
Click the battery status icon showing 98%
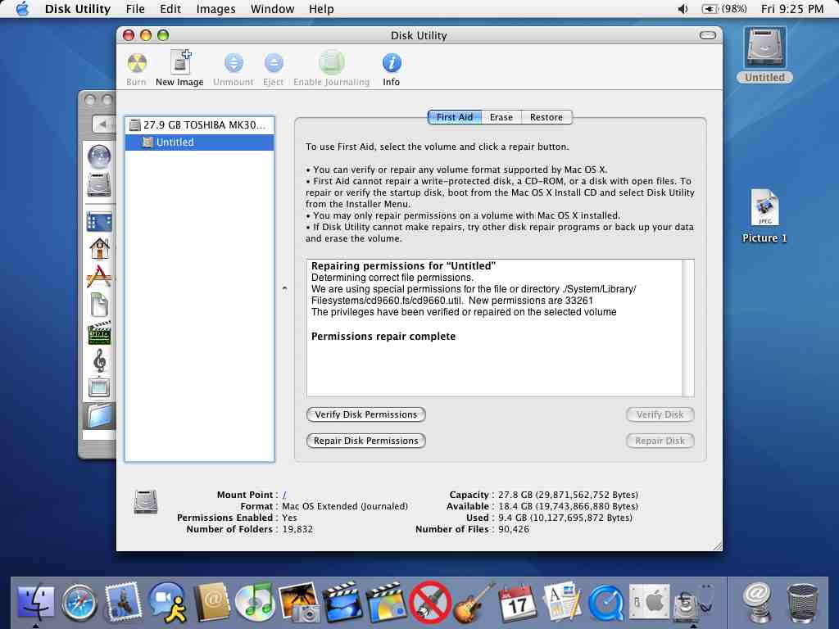click(x=724, y=9)
